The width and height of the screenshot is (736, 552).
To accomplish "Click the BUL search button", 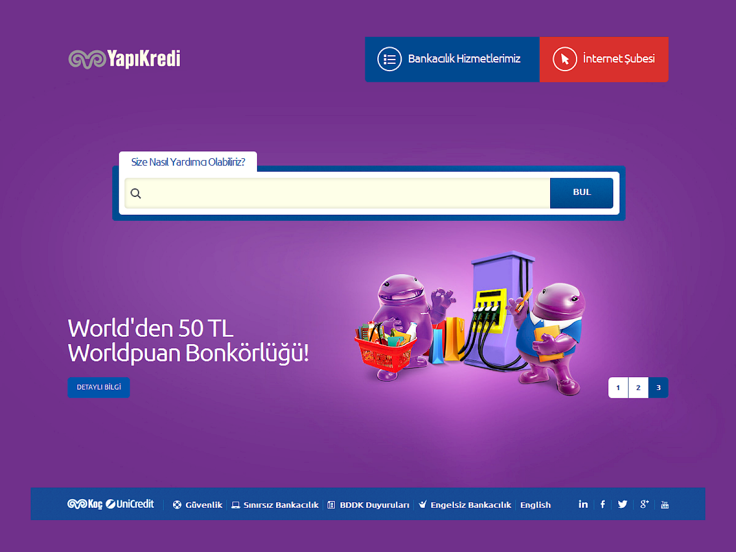I will [x=581, y=193].
